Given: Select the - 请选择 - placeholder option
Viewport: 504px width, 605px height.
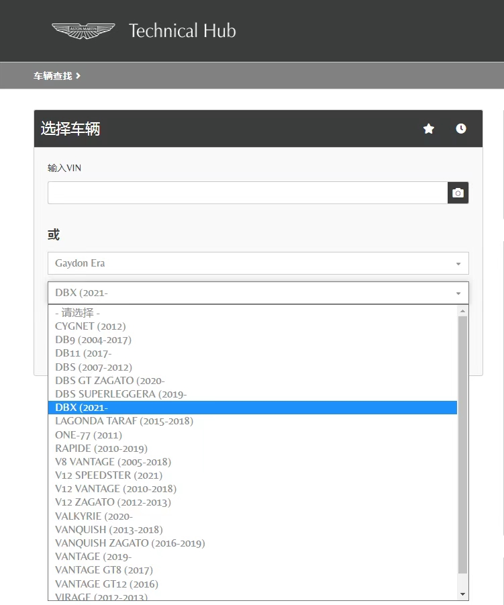Looking at the screenshot, I should (x=77, y=313).
